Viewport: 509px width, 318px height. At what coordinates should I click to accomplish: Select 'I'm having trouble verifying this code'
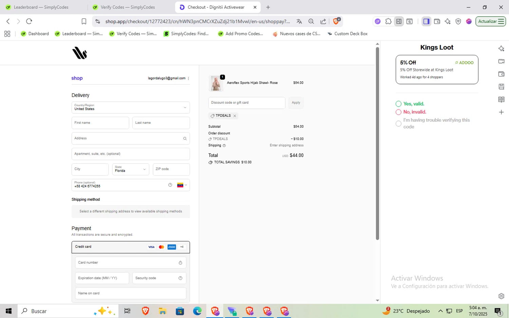(x=398, y=123)
